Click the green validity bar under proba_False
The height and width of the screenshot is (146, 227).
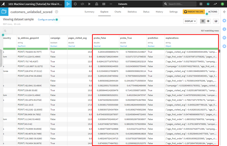point(106,49)
